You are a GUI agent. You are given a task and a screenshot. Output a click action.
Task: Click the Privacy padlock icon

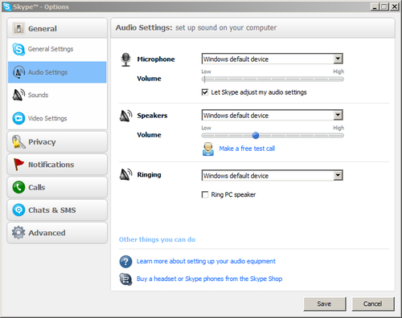click(18, 141)
